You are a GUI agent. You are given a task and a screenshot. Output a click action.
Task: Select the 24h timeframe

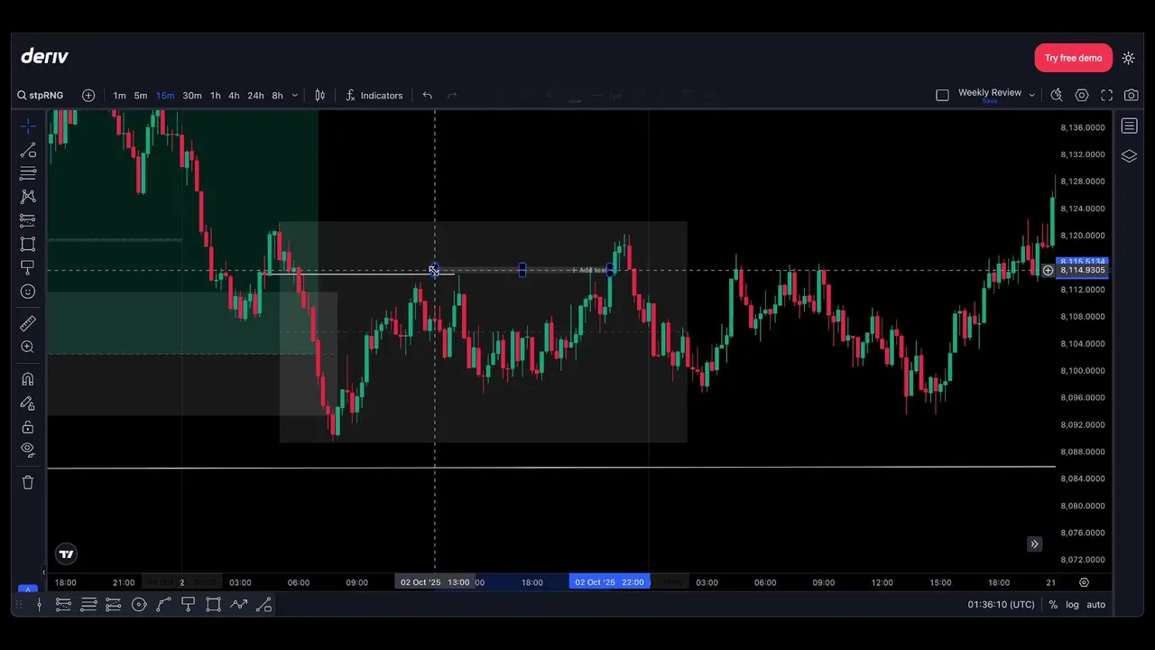[x=255, y=96]
